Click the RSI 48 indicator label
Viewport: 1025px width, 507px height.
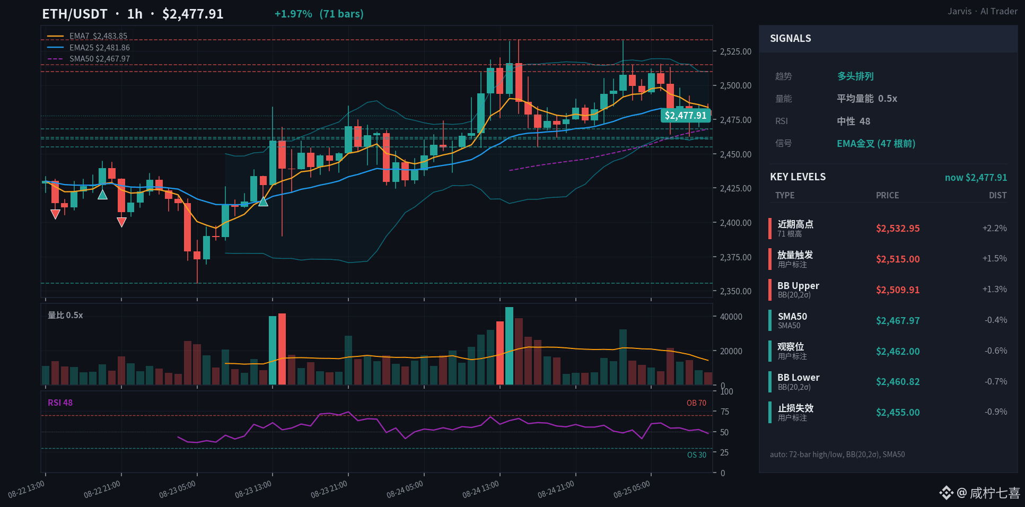tap(60, 403)
